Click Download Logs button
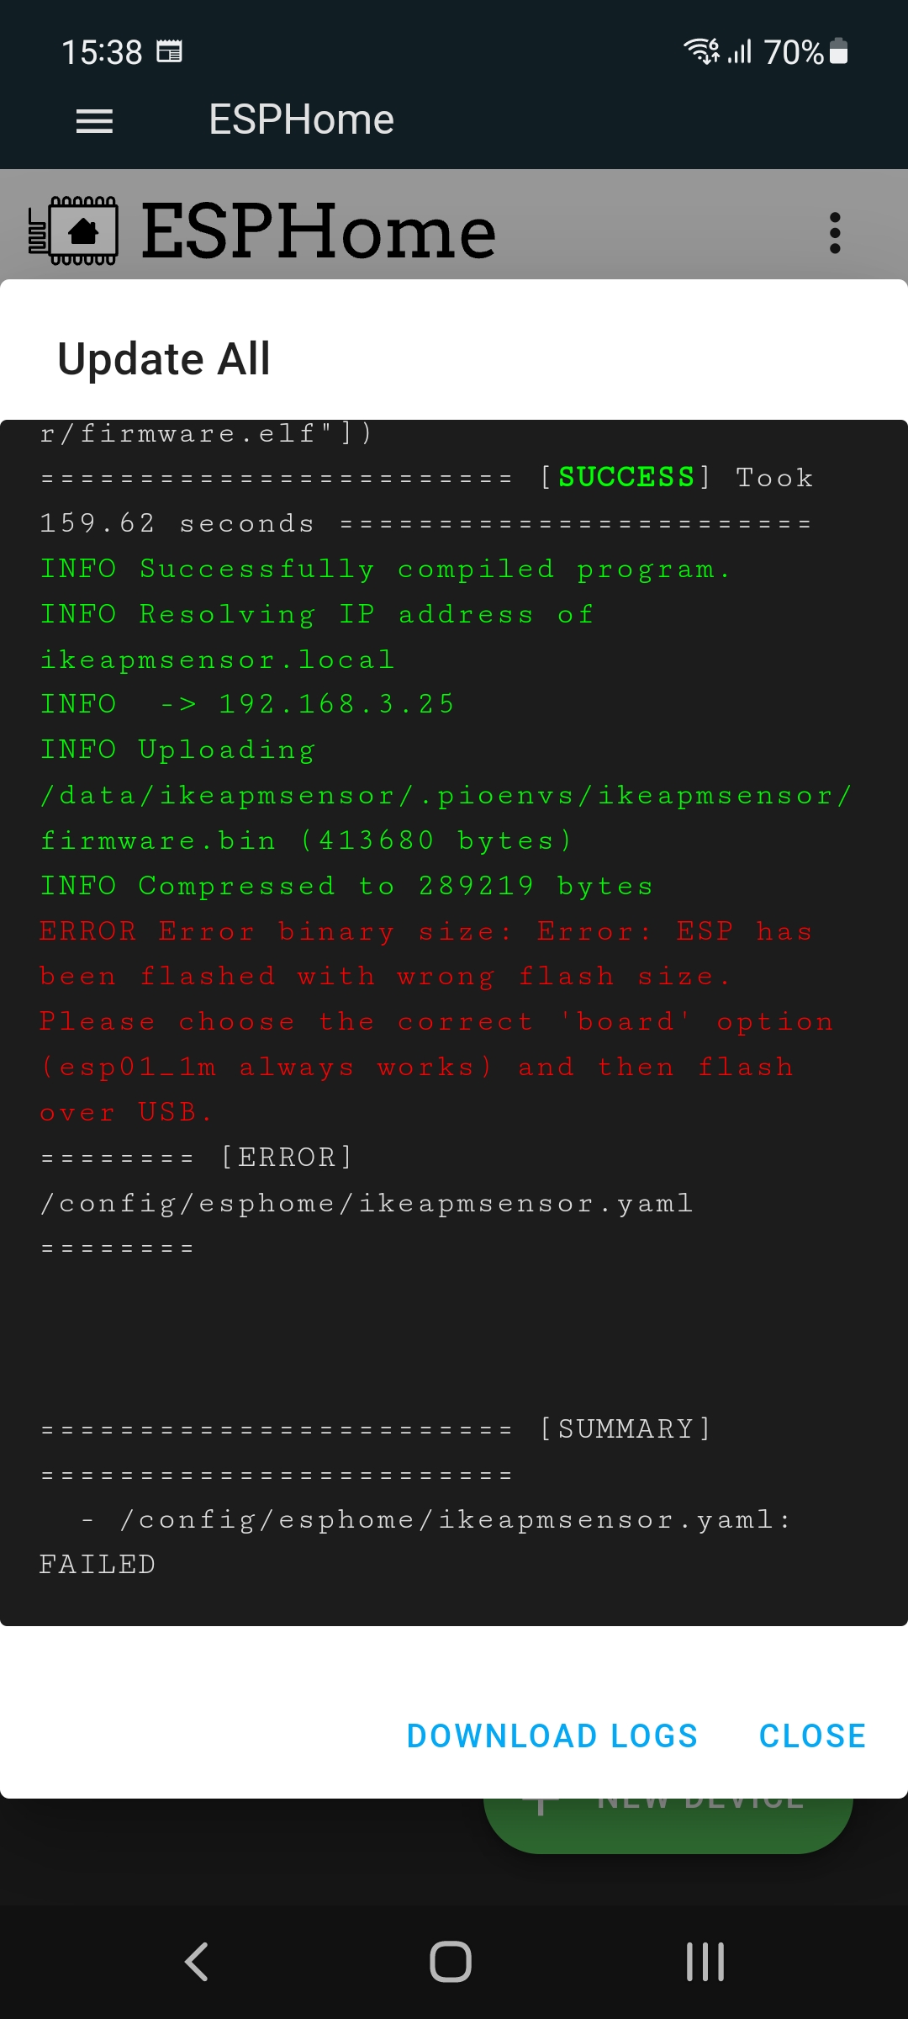 [552, 1735]
